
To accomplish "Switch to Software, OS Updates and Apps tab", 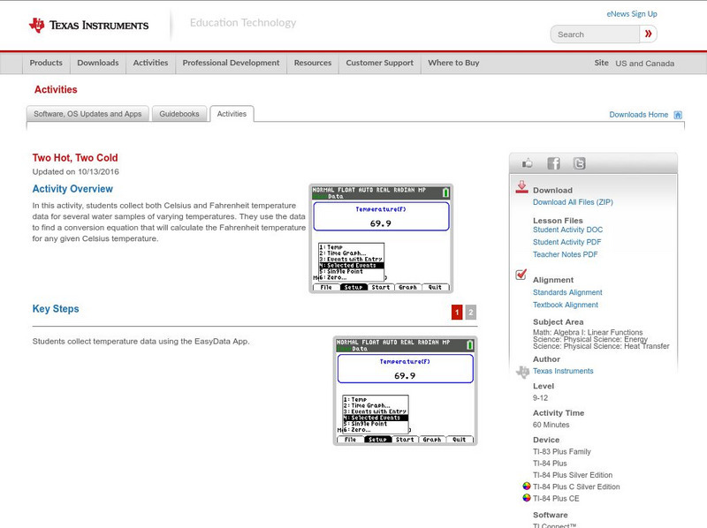I will tap(87, 114).
